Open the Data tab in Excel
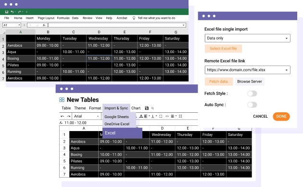This screenshot has height=187, width=303. point(75,18)
